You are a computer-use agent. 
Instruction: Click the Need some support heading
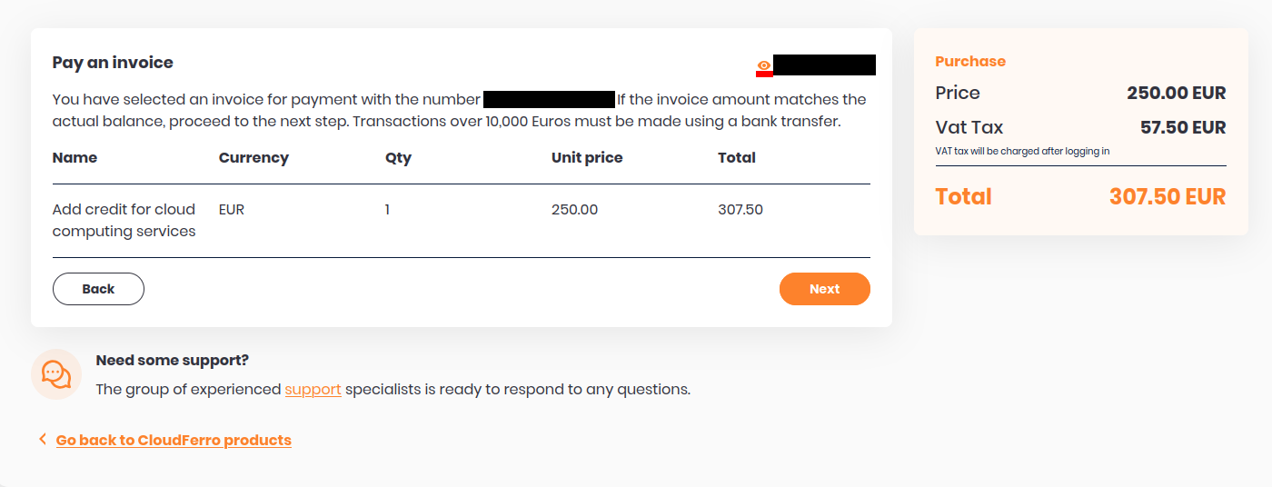(x=172, y=360)
